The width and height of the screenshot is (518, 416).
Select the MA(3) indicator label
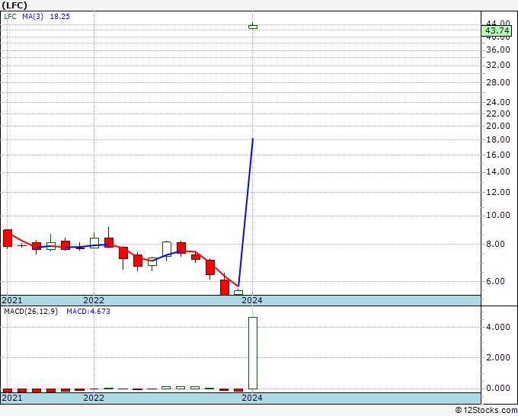point(33,17)
